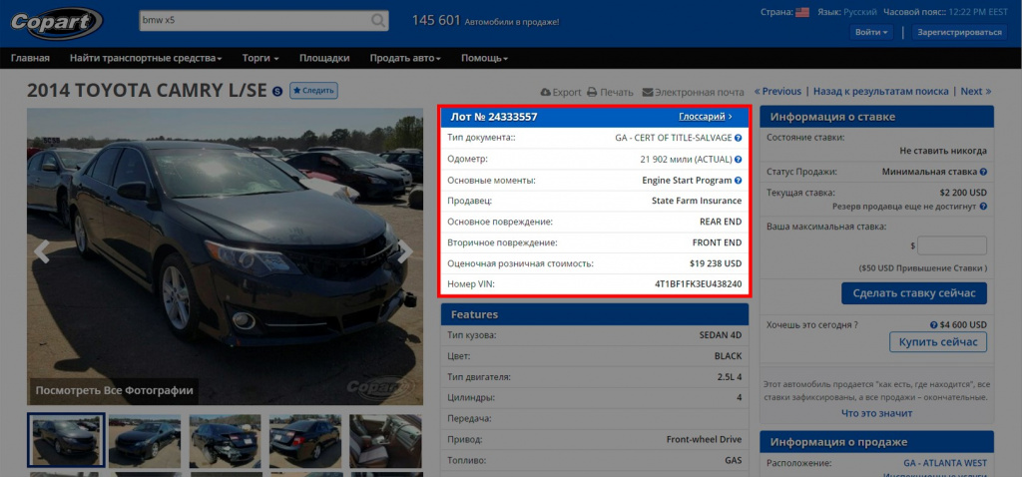Click help icon next to Минимальная ставка
The image size is (1022, 477).
pyautogui.click(x=983, y=172)
